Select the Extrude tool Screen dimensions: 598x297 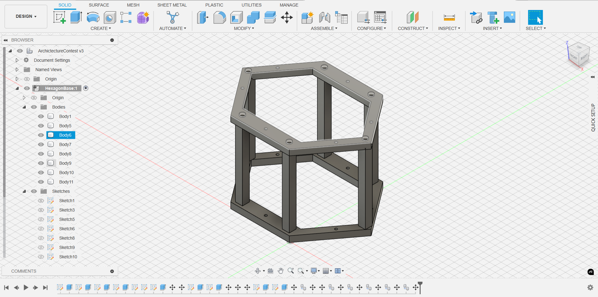click(76, 17)
